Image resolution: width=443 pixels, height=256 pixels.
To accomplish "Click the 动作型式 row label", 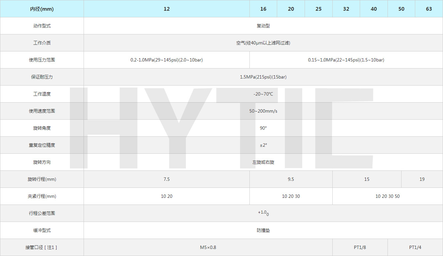I will click(42, 26).
